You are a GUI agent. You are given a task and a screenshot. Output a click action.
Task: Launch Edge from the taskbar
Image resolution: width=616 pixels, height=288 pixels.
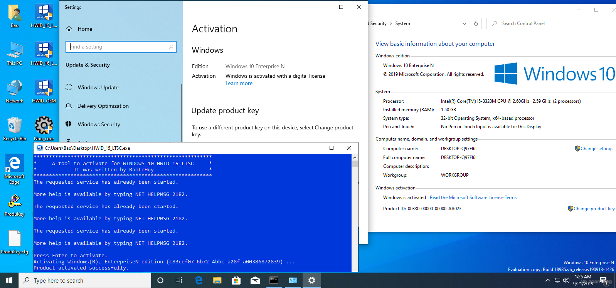pos(199,280)
